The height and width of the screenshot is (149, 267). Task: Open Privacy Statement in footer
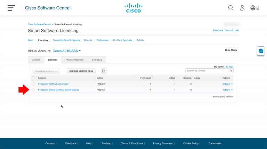click(x=163, y=143)
